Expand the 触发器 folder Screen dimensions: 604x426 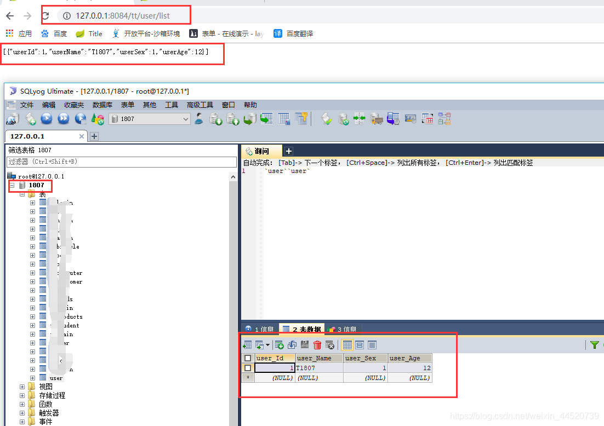[22, 413]
